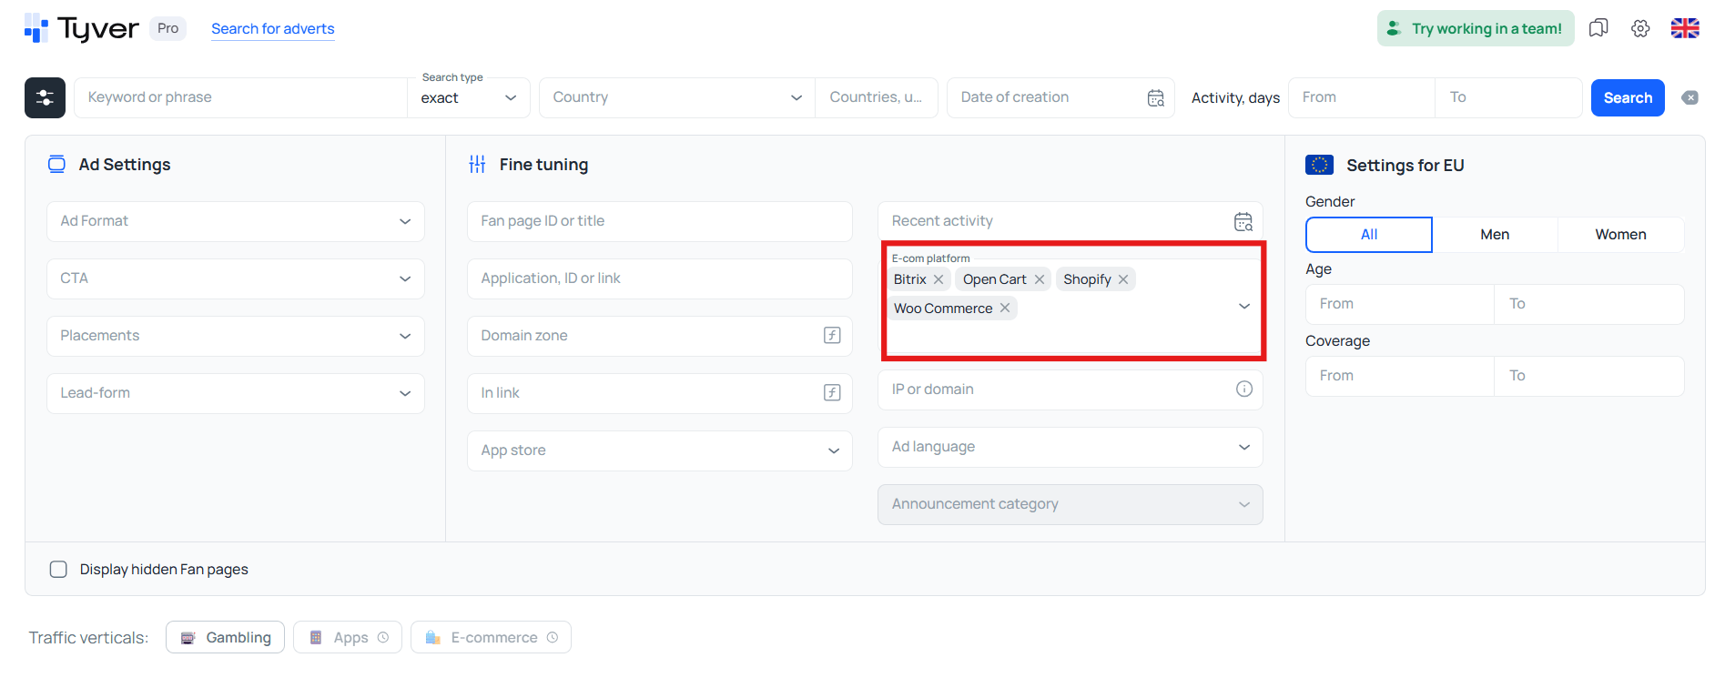Remove the Woo Commerce tag

pyautogui.click(x=1005, y=308)
